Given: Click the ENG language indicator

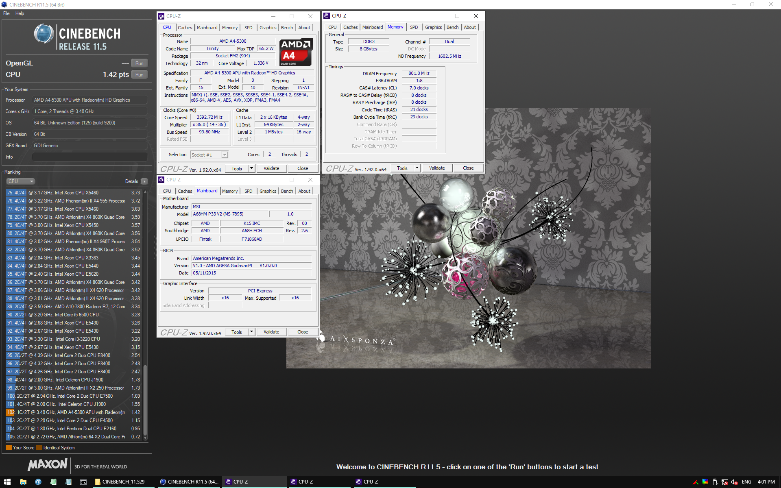Looking at the screenshot, I should pos(746,482).
